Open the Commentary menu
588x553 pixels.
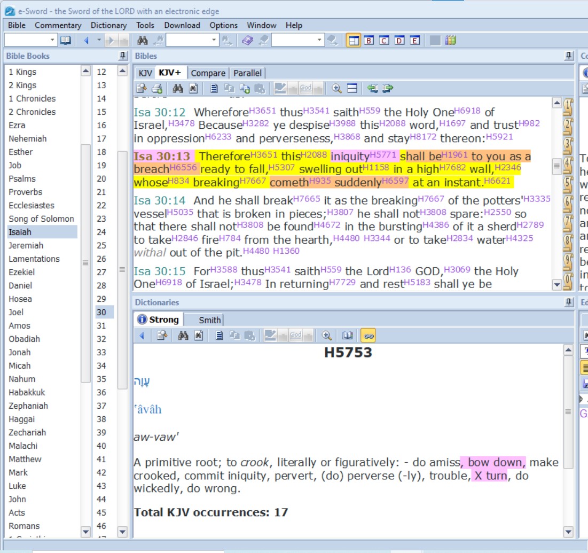(x=58, y=25)
